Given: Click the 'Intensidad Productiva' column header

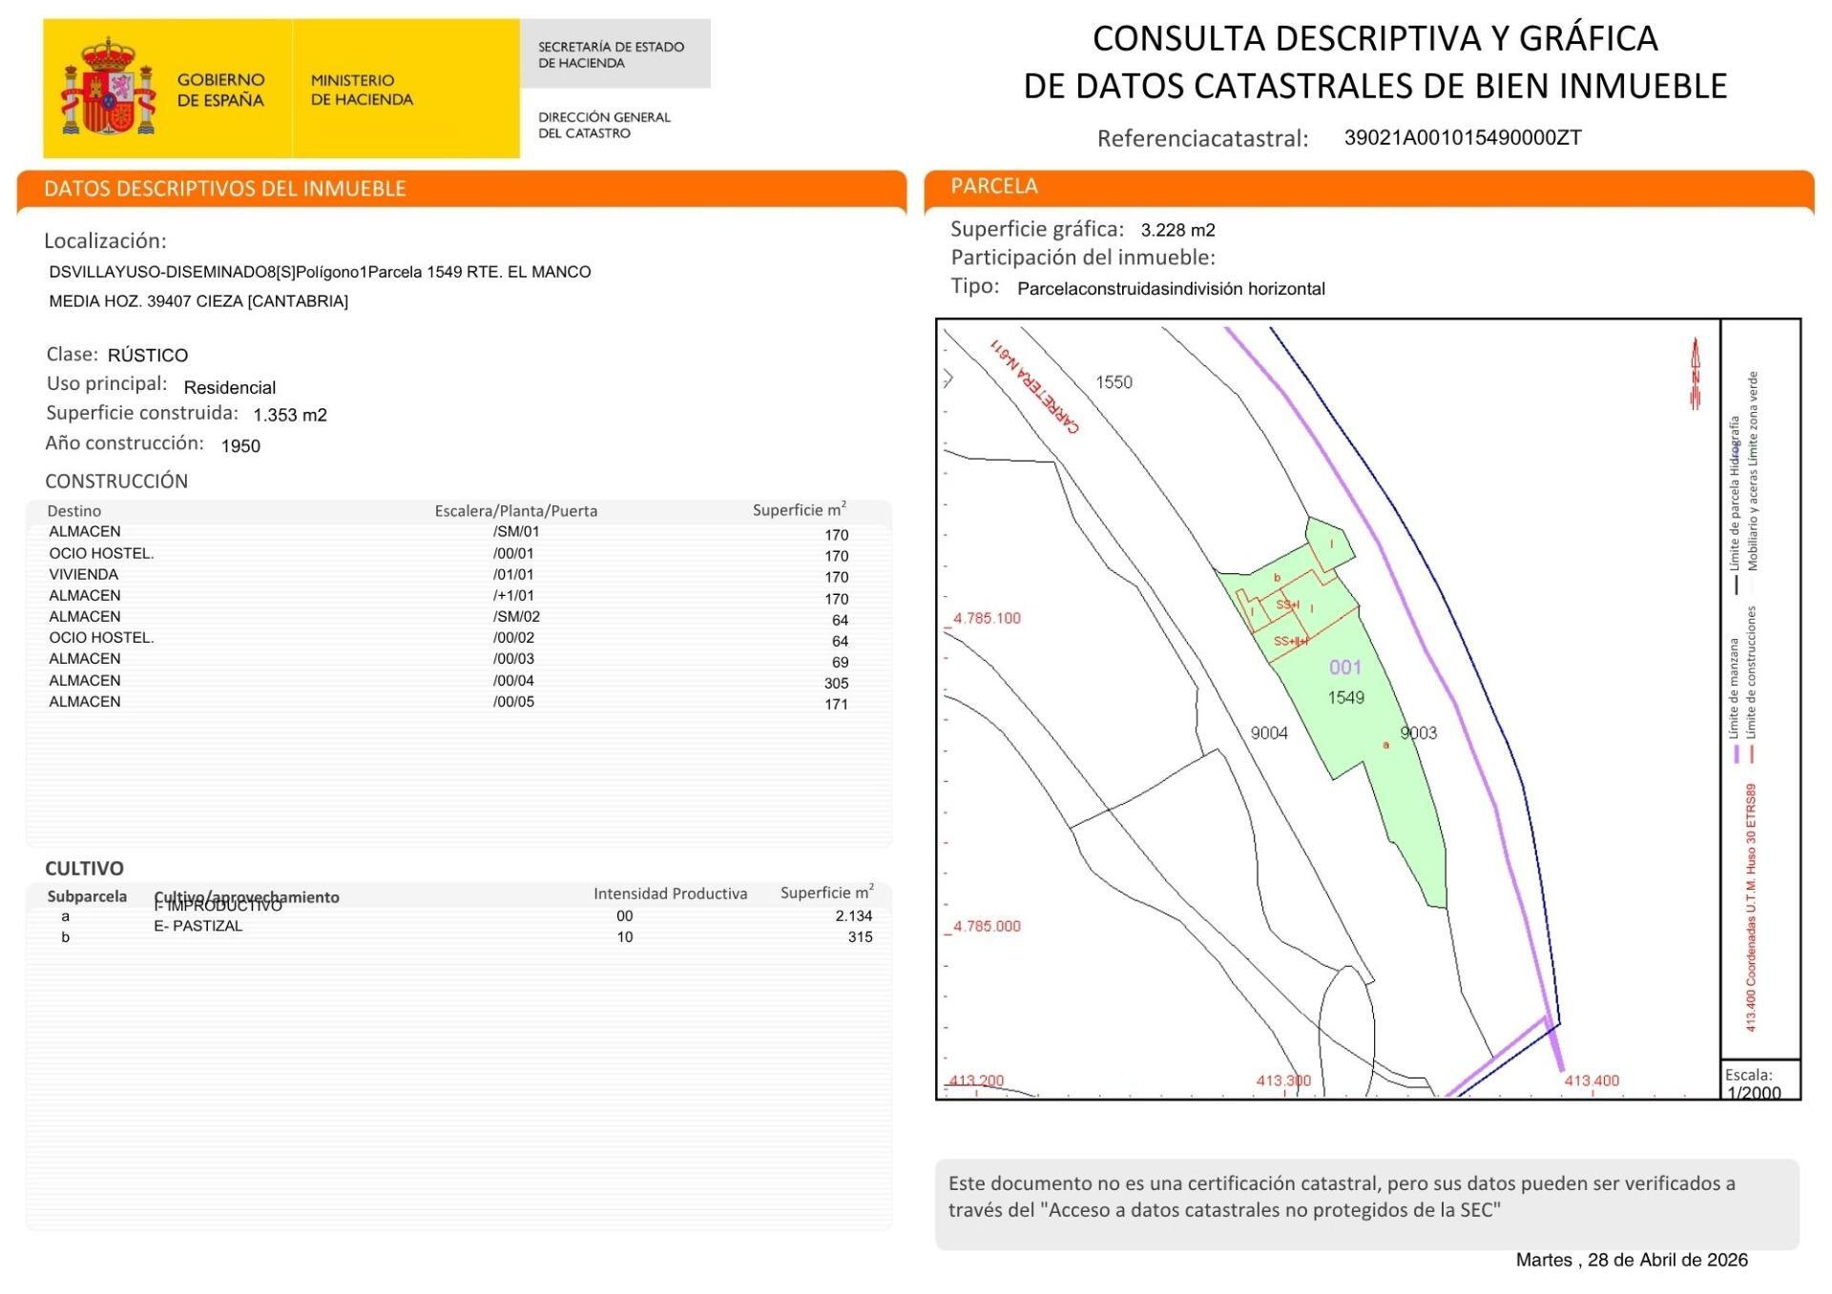Looking at the screenshot, I should pos(670,893).
